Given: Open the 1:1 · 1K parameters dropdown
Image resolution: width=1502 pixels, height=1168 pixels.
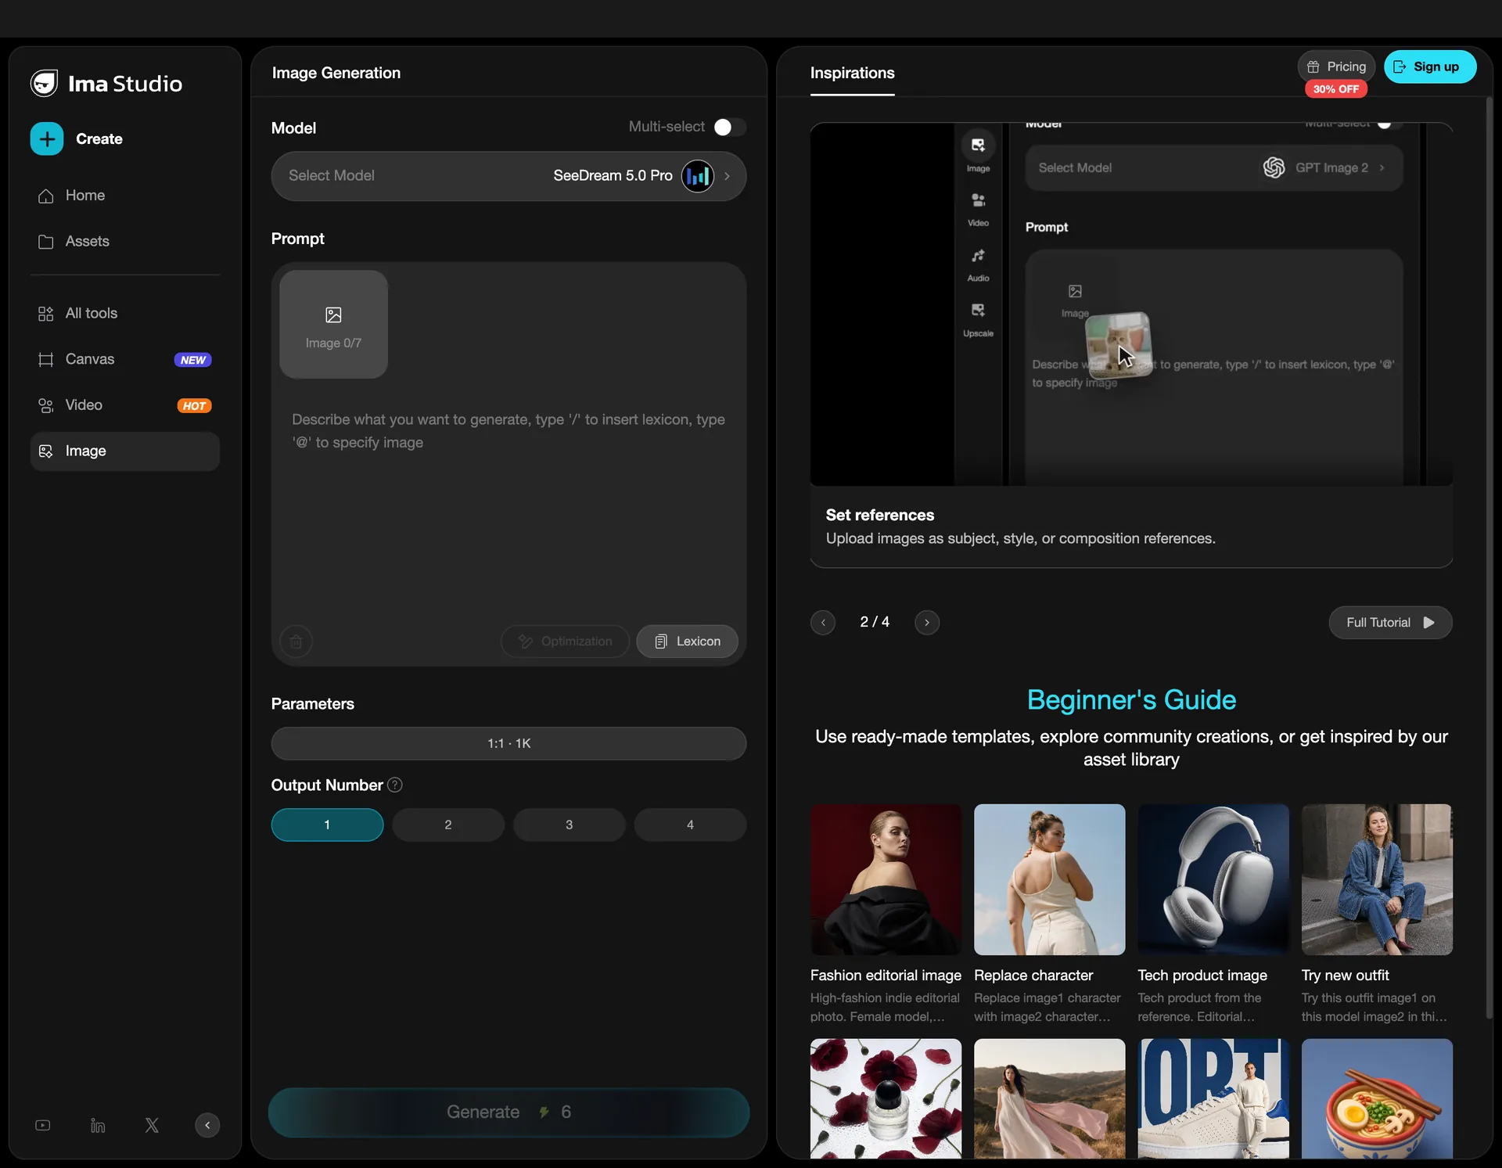Looking at the screenshot, I should (508, 743).
